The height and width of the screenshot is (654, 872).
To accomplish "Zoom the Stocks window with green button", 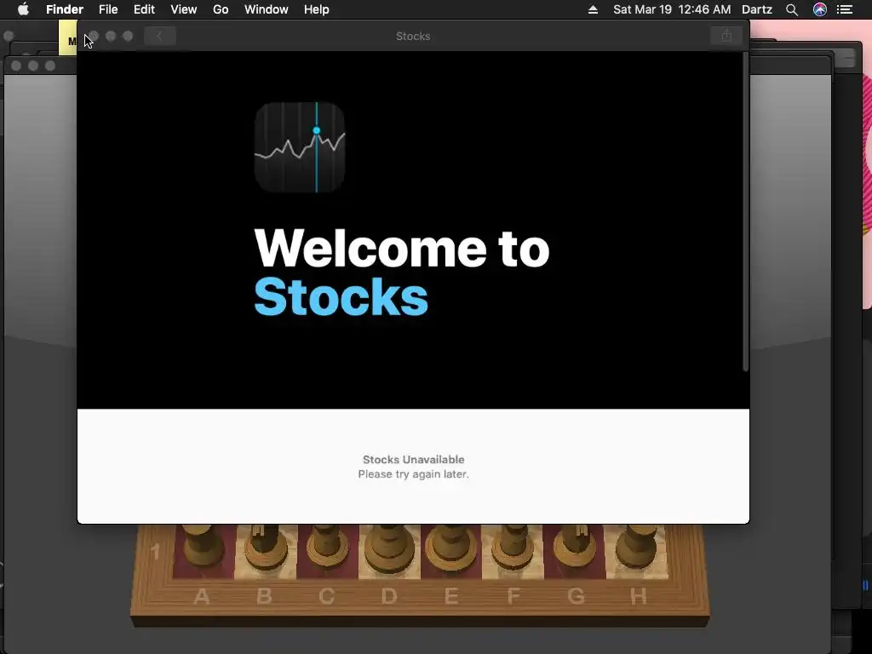I will (128, 36).
